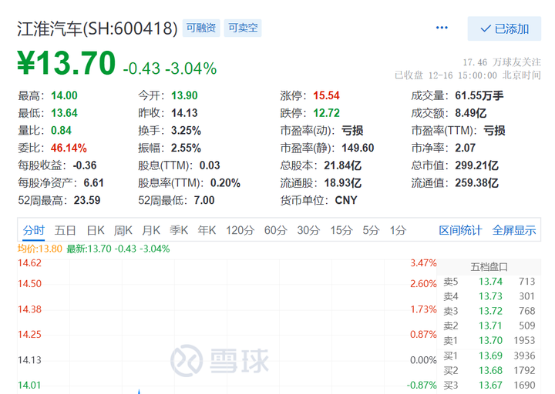Viewport: 555px width, 394px height.
Task: Click the 最低 value 13.64
Action: (64, 113)
